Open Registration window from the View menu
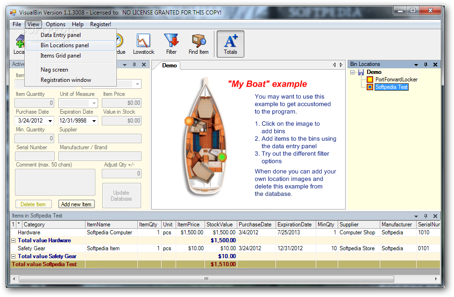 point(71,80)
